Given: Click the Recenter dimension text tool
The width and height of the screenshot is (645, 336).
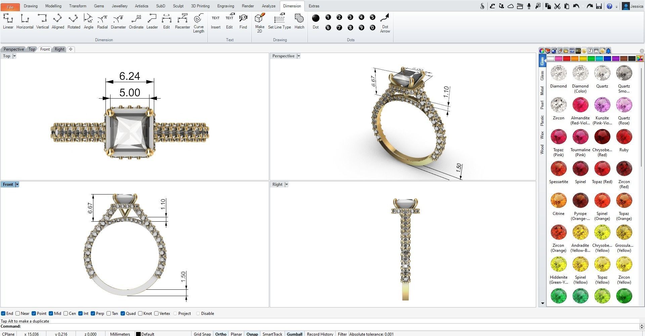Looking at the screenshot, I should point(182,22).
